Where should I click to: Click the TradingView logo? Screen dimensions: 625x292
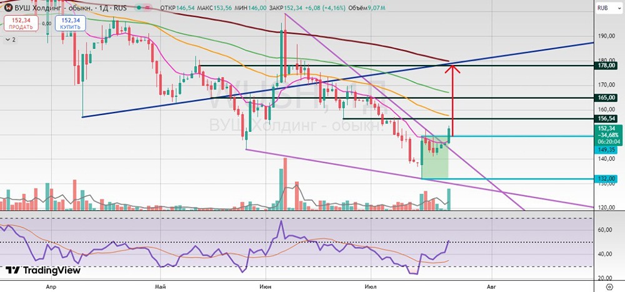[43, 270]
